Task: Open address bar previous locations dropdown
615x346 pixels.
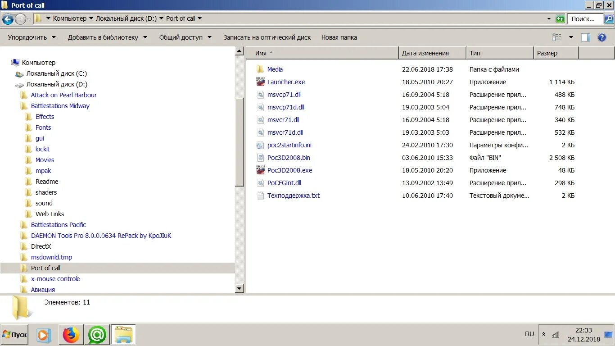Action: (x=549, y=19)
